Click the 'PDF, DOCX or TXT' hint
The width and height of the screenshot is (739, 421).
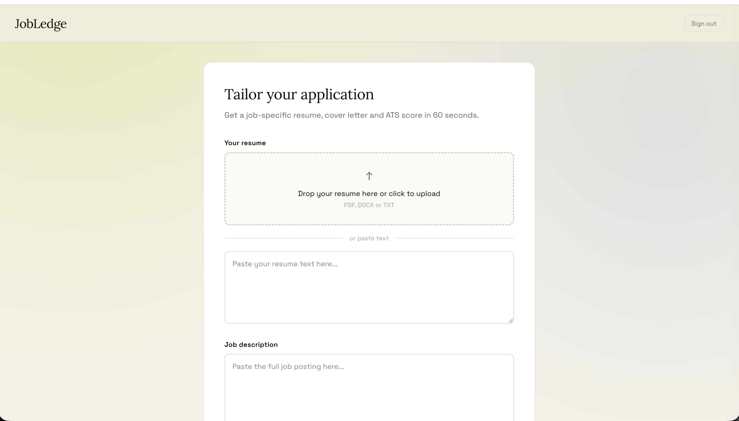[x=369, y=205]
